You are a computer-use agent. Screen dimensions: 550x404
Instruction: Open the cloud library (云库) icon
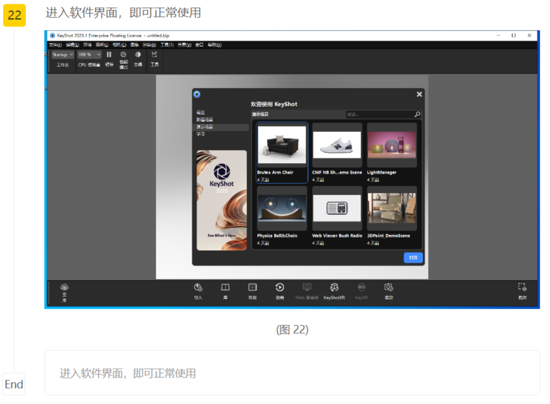click(64, 287)
